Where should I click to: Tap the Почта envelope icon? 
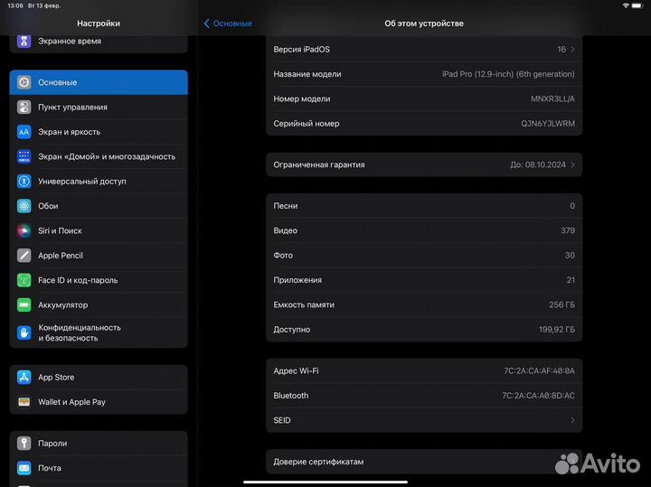(x=24, y=468)
